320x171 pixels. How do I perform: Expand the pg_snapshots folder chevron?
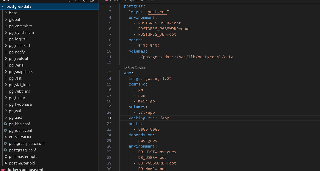pyautogui.click(x=6, y=72)
